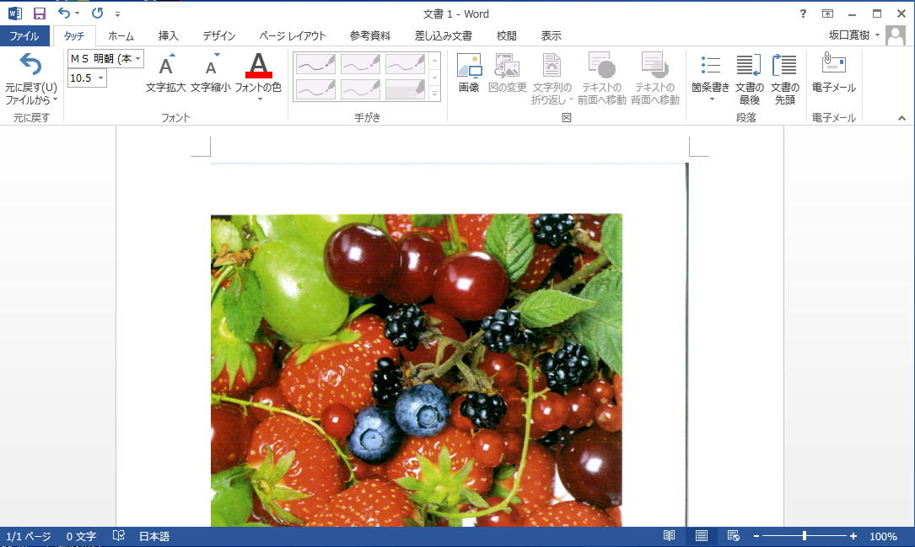Image resolution: width=915 pixels, height=547 pixels.
Task: Open the MS 明朝 font name dropdown
Action: [137, 58]
